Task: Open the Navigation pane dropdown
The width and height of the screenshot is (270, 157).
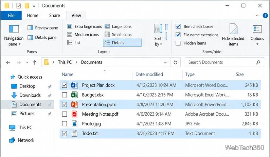Action: click(x=14, y=35)
